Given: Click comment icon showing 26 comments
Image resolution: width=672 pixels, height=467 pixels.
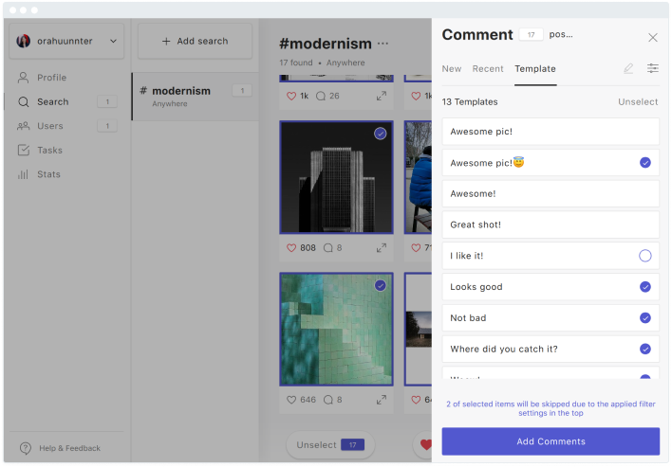Looking at the screenshot, I should tap(321, 97).
